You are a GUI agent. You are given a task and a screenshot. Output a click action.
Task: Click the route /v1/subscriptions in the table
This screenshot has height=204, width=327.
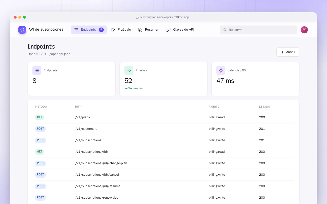point(88,140)
